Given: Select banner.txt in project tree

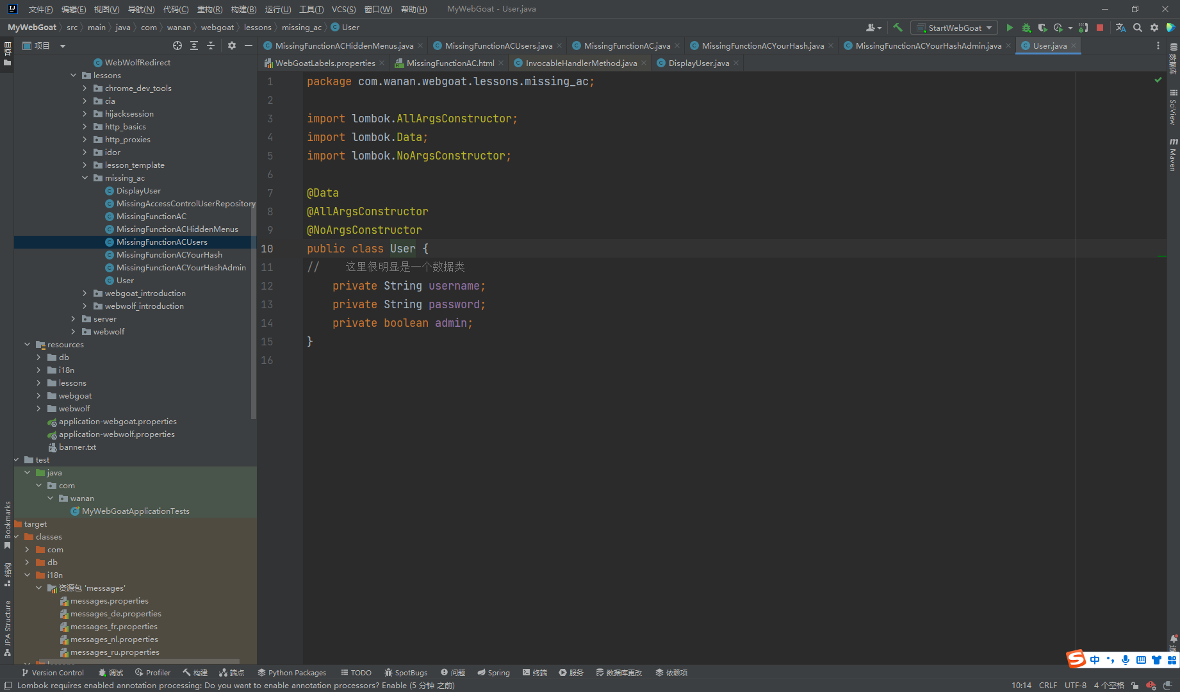Looking at the screenshot, I should click(x=77, y=447).
